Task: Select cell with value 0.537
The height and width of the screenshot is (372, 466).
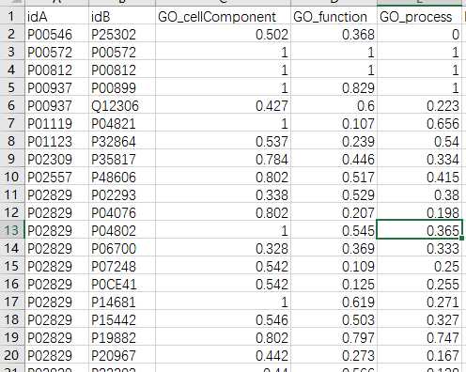Action: (x=223, y=141)
